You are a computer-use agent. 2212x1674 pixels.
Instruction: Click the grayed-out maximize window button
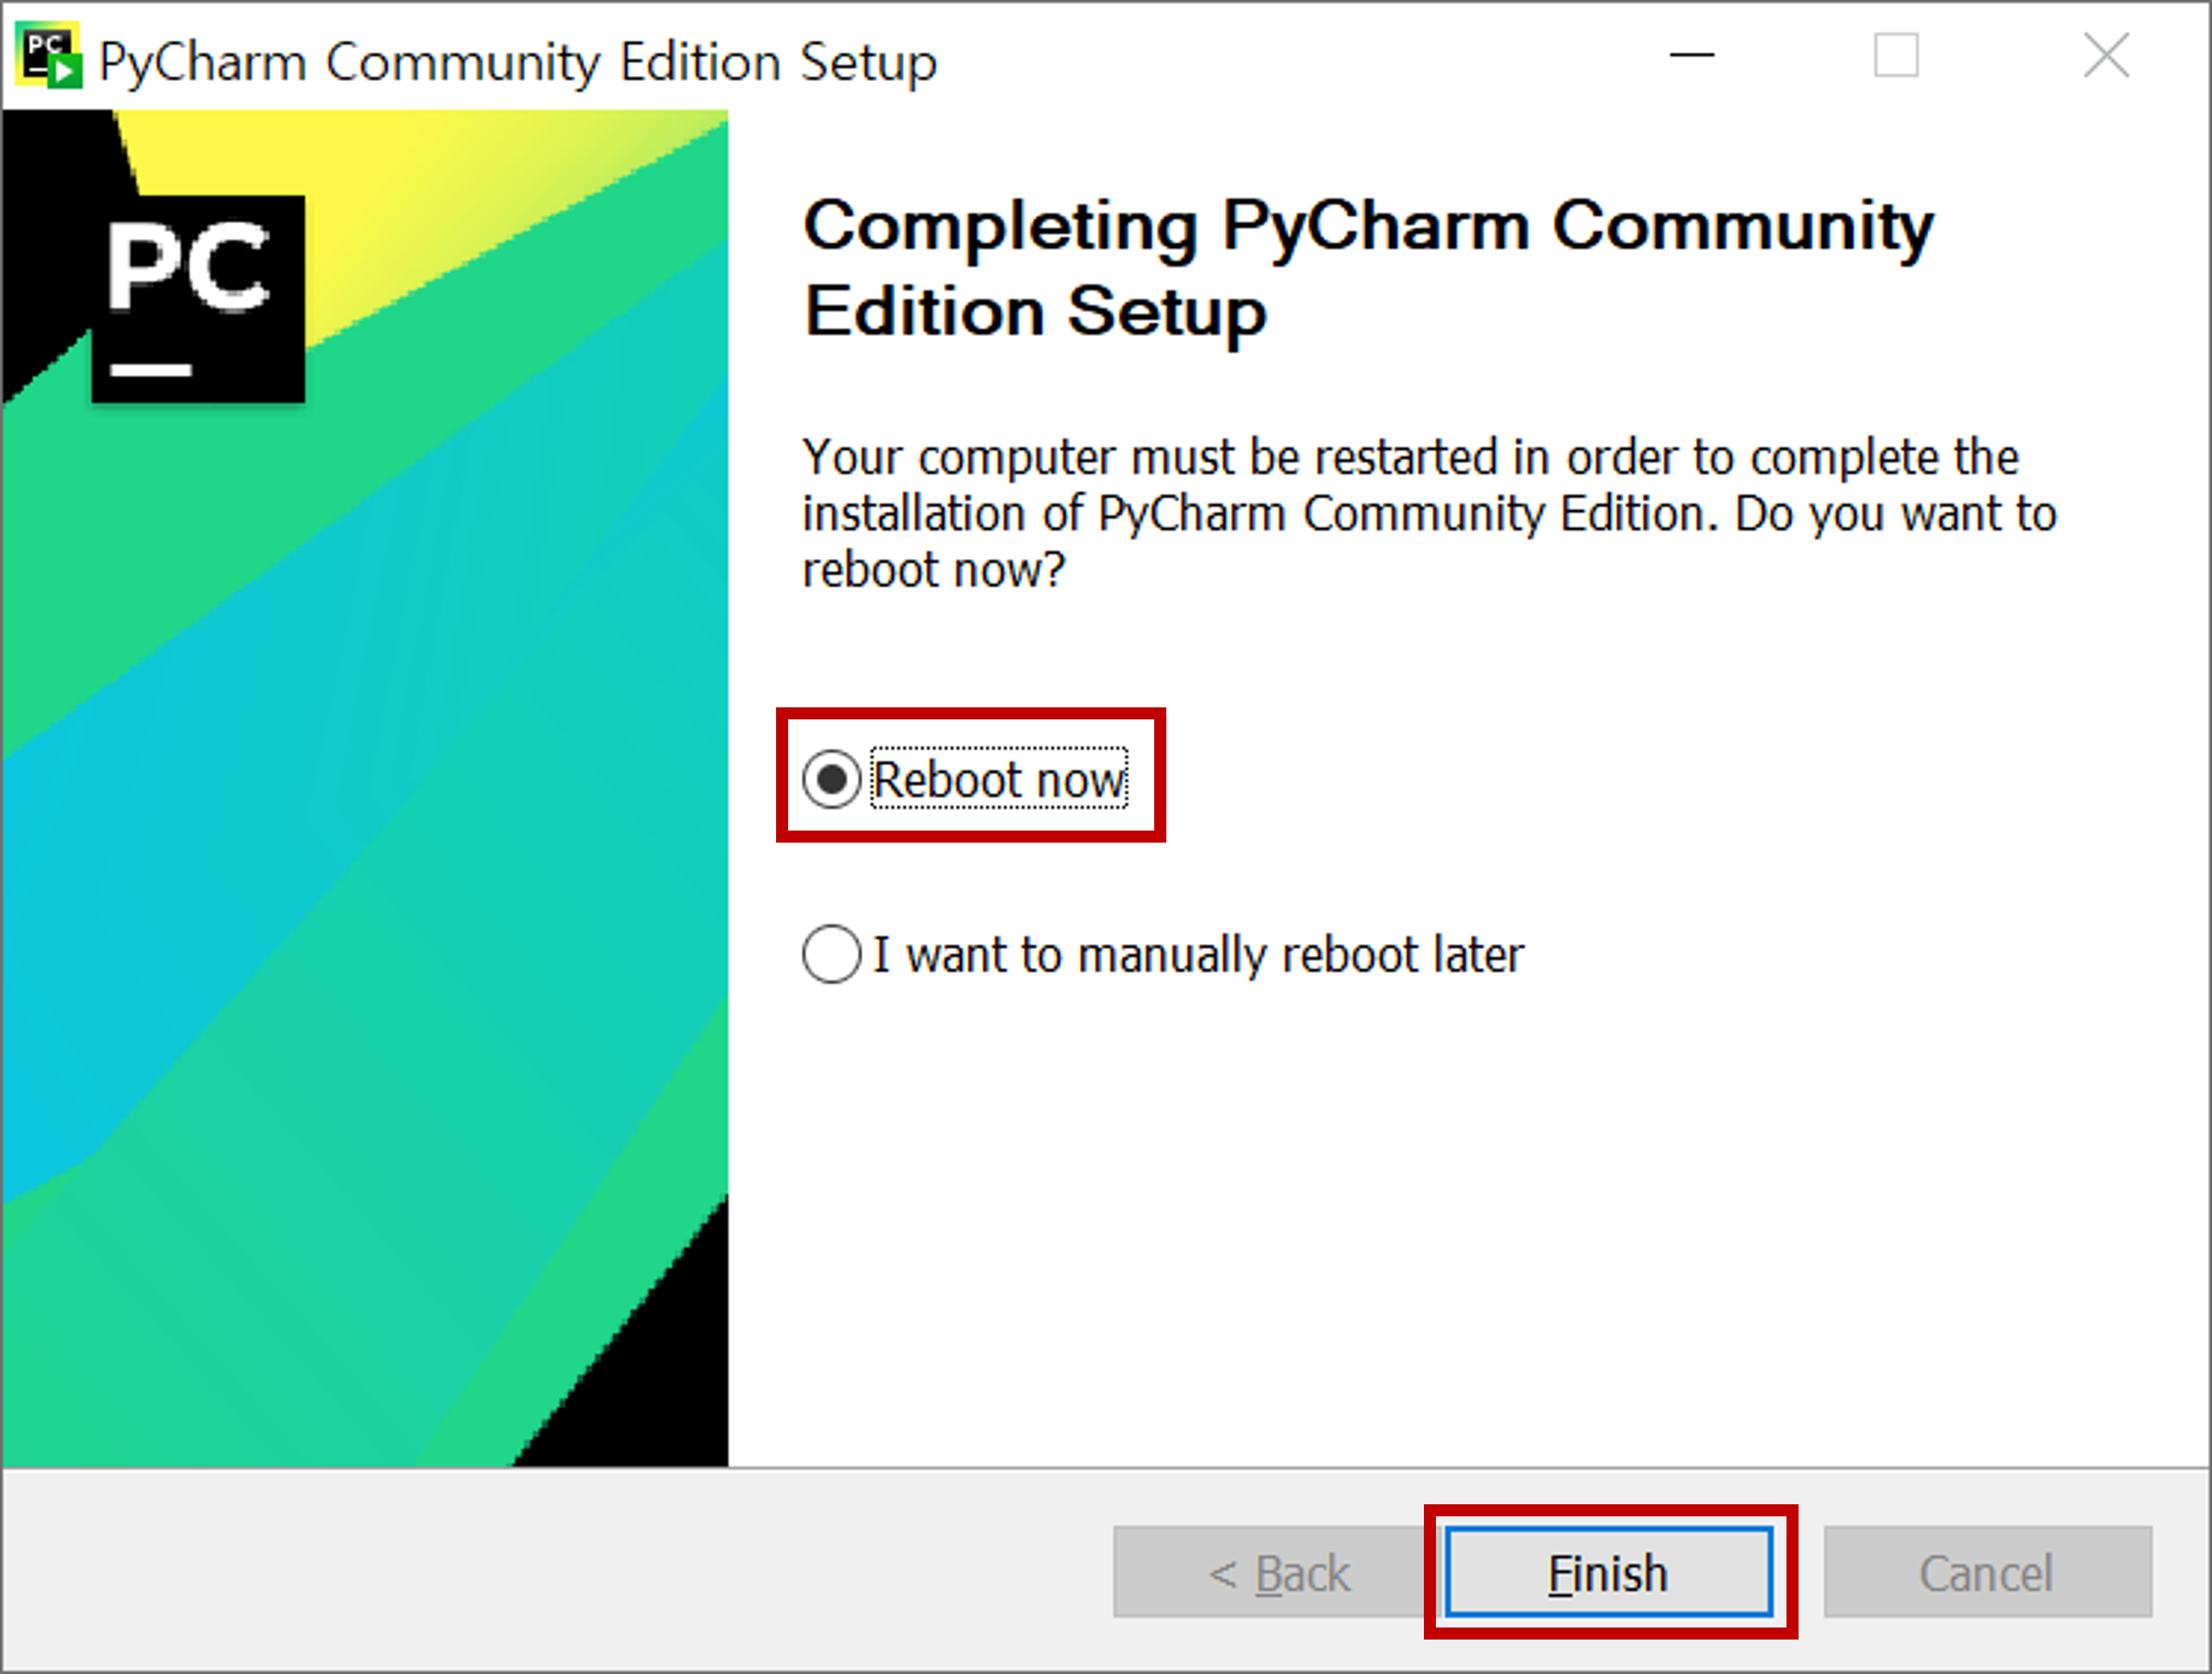[1896, 55]
